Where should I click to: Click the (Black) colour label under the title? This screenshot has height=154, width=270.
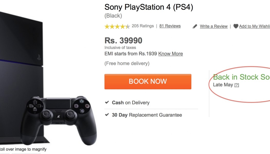113,16
